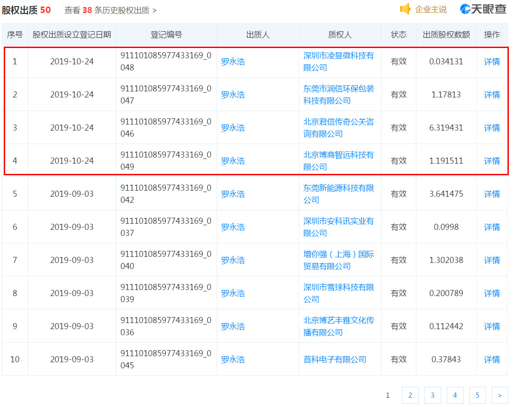Go to page 4
Viewport: 514px width, 407px height.
pos(455,395)
